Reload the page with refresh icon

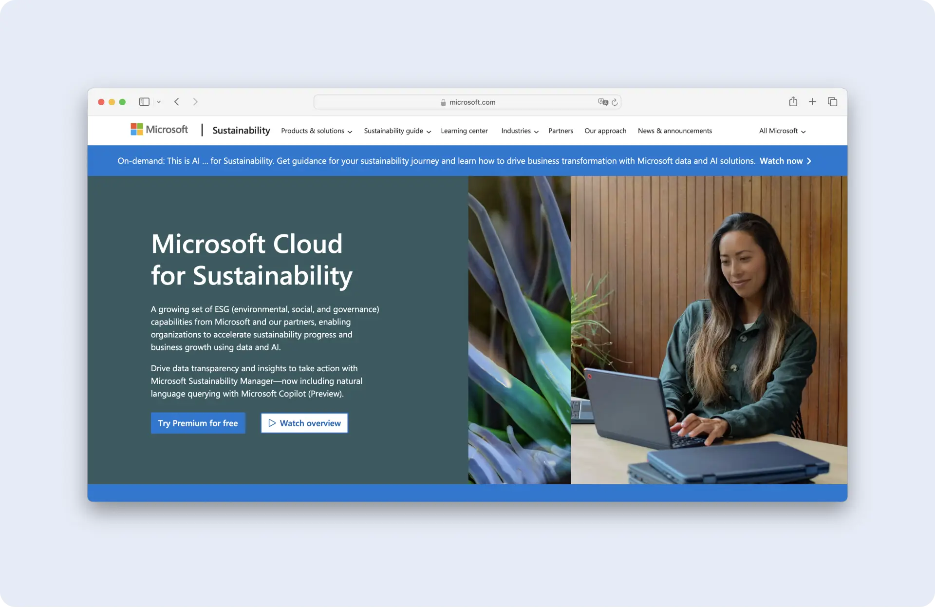click(x=615, y=102)
